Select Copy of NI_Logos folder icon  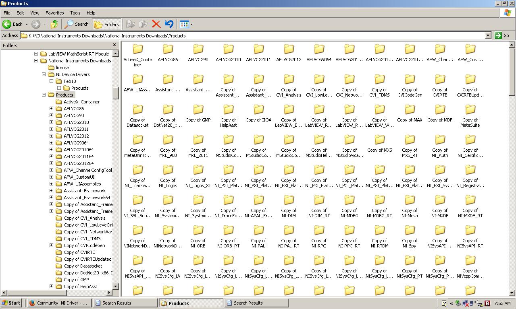168,170
